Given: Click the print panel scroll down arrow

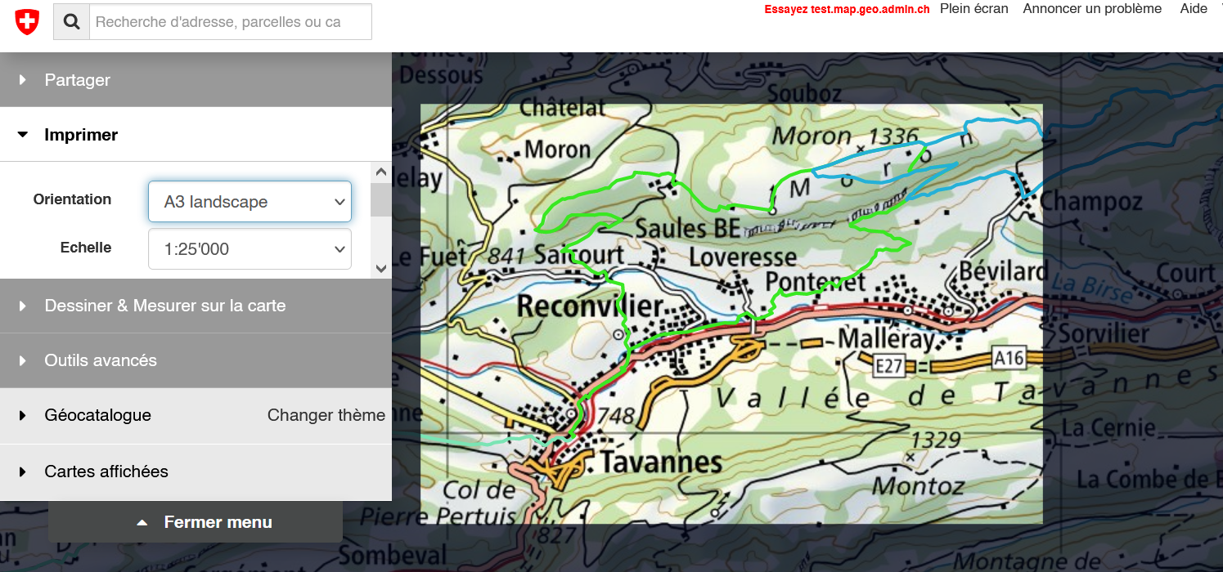Looking at the screenshot, I should [x=380, y=268].
